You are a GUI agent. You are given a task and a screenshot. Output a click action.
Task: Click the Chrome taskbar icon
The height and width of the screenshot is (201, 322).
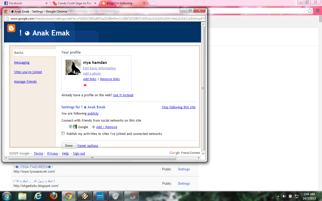pos(68,196)
